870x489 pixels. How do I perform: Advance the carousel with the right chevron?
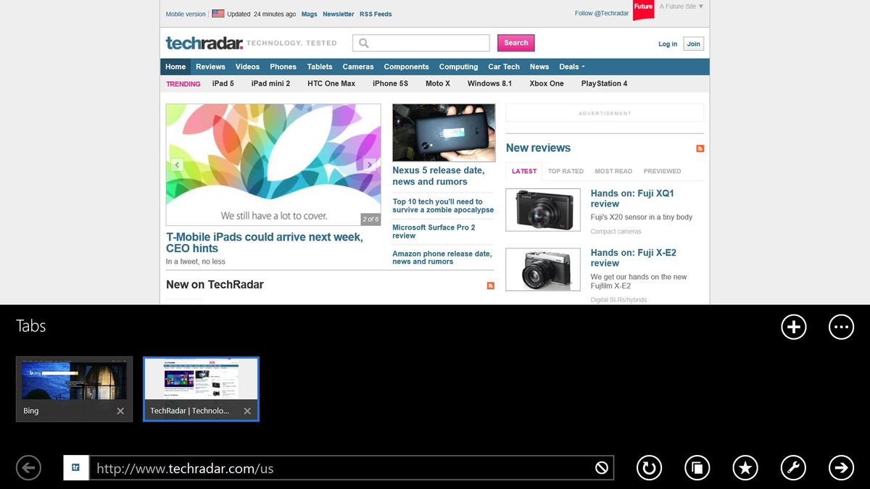(370, 164)
